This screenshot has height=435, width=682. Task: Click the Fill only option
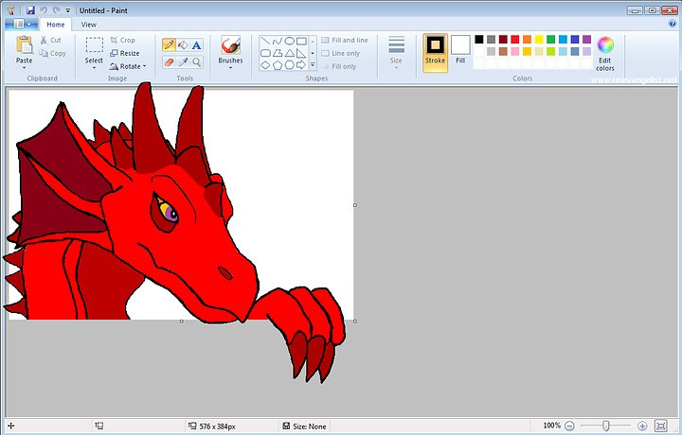pos(339,66)
